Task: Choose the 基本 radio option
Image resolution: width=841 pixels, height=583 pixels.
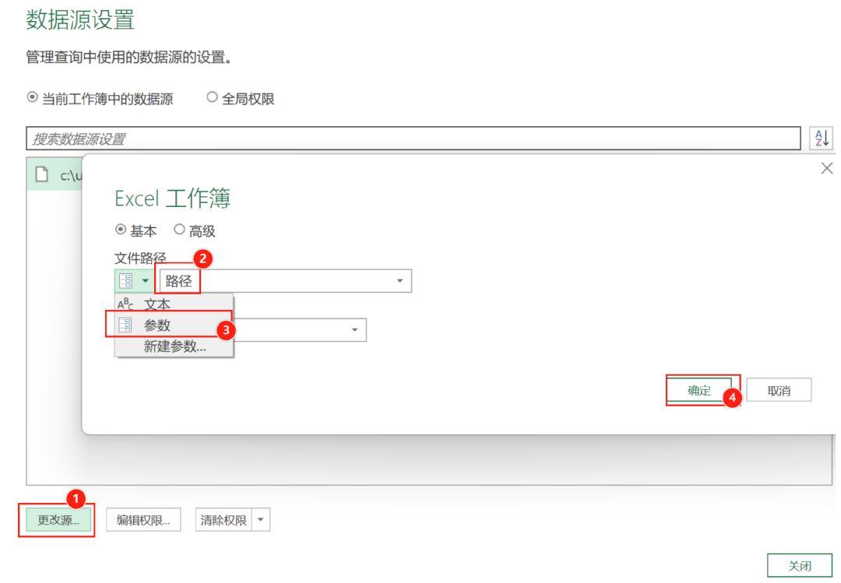Action: [x=121, y=230]
